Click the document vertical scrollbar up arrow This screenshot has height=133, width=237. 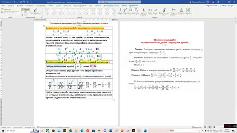point(236,23)
